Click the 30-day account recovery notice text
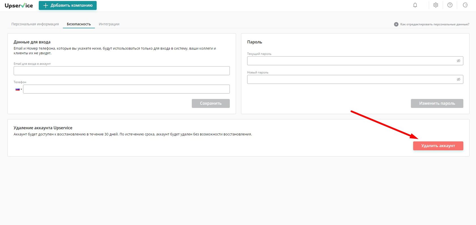 [133, 134]
